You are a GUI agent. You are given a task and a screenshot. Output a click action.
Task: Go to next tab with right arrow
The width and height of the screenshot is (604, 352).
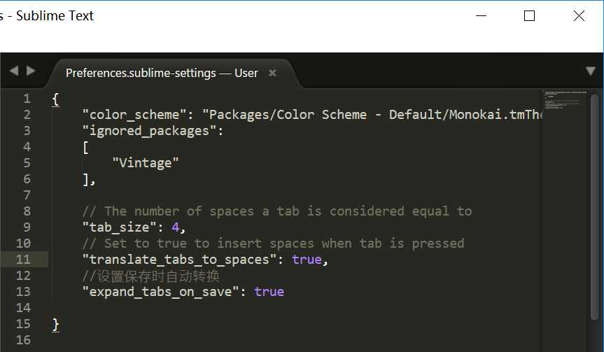pyautogui.click(x=31, y=71)
